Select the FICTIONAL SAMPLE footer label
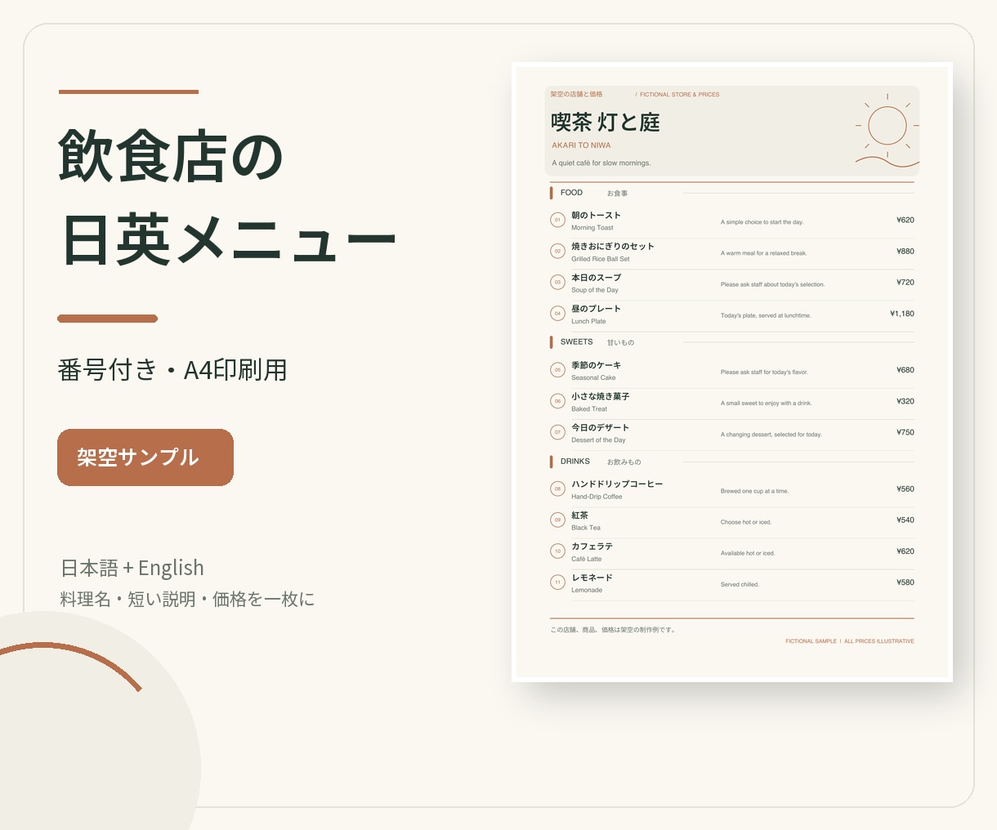The image size is (997, 830). tap(811, 641)
